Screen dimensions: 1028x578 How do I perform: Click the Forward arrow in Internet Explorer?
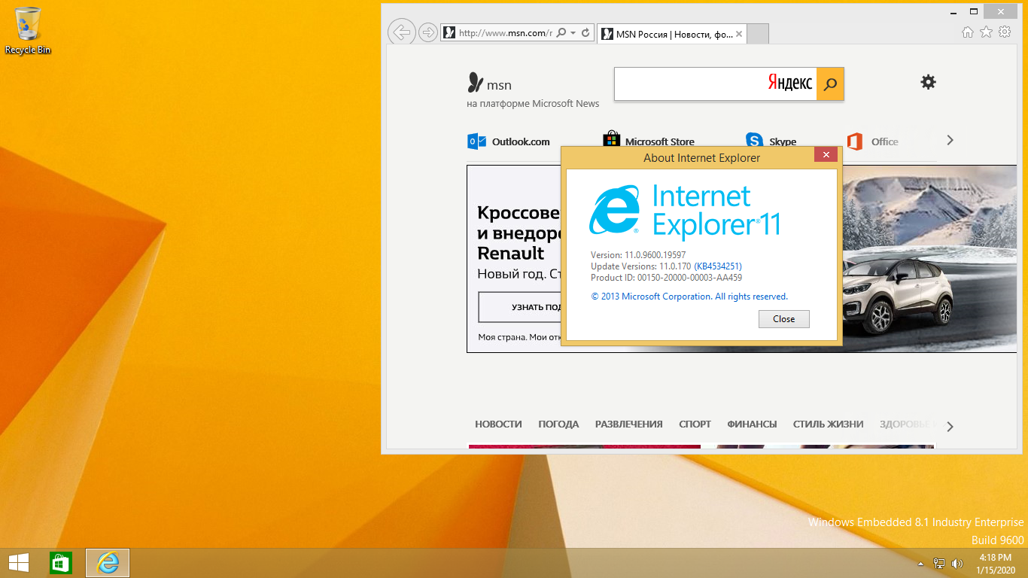(x=427, y=32)
